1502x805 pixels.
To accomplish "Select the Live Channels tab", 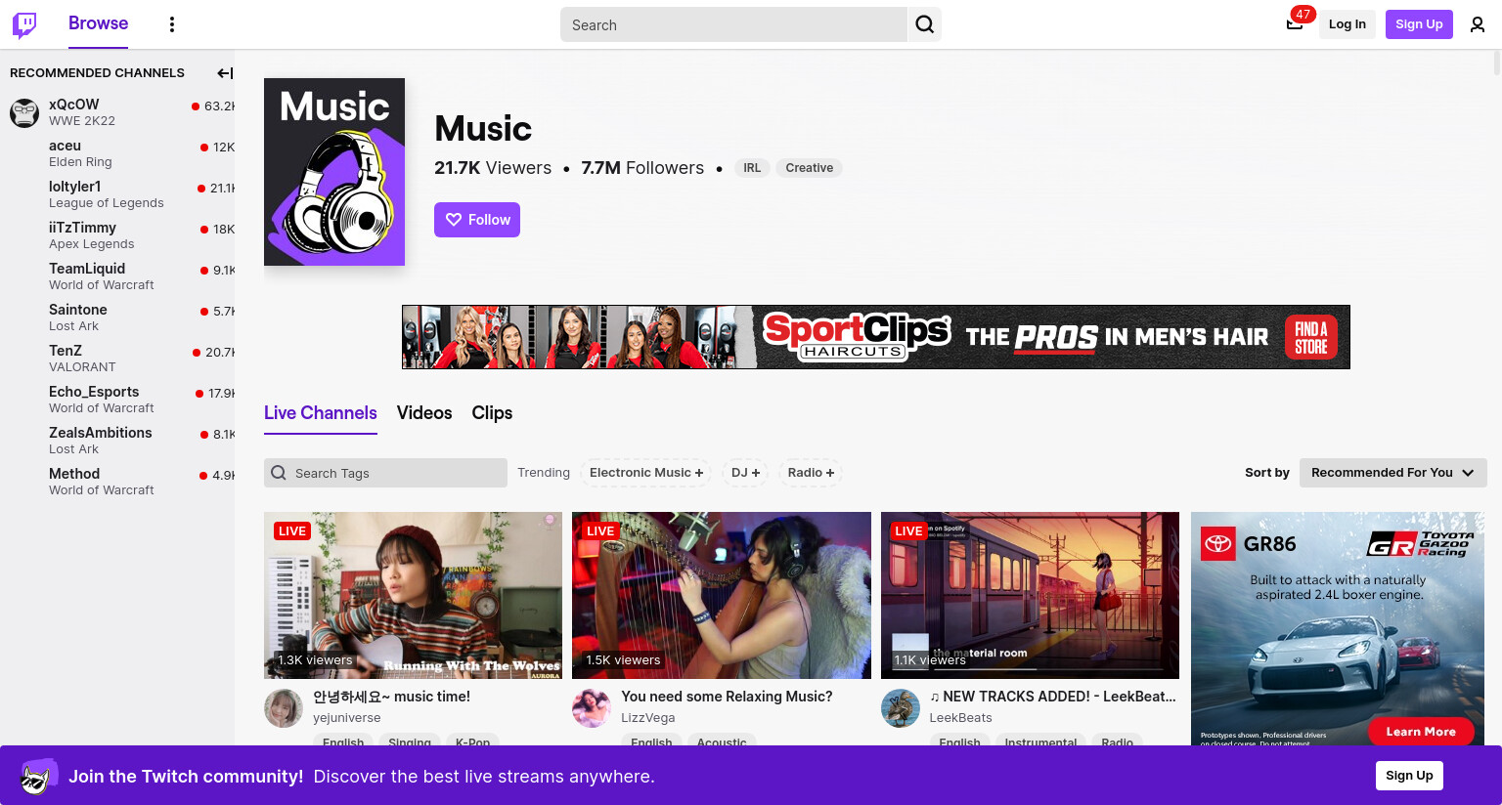I will 321,413.
